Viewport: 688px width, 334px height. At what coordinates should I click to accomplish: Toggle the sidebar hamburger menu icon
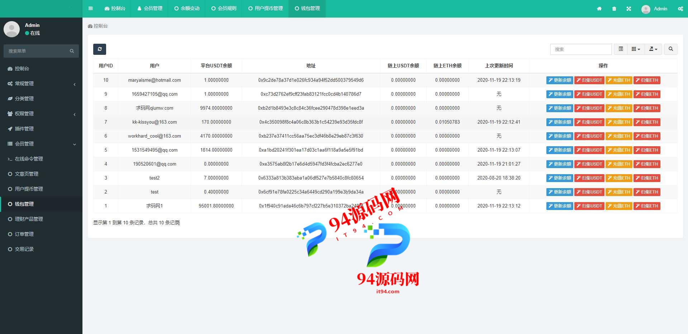[x=91, y=9]
